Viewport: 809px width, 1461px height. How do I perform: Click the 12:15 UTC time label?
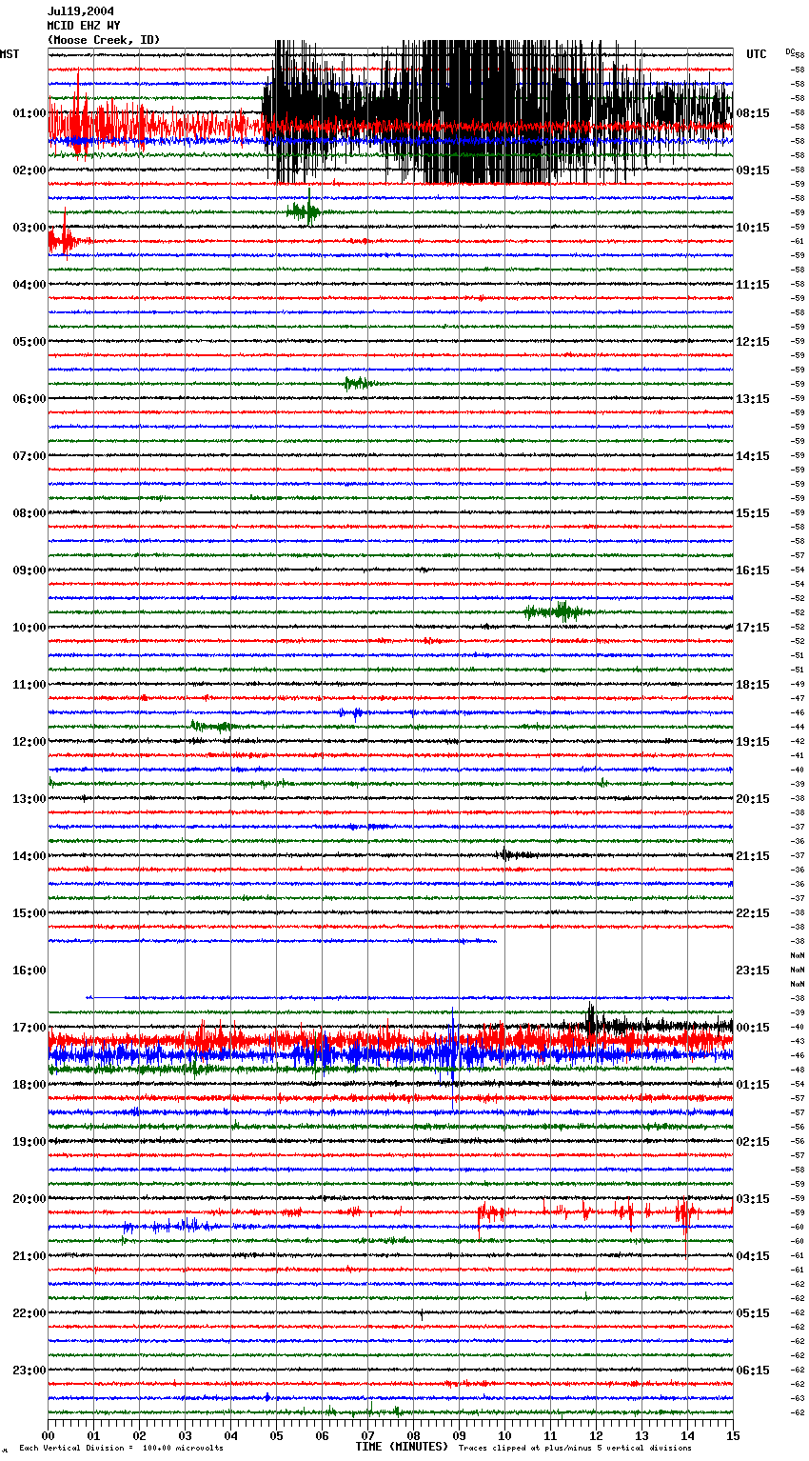tap(753, 341)
